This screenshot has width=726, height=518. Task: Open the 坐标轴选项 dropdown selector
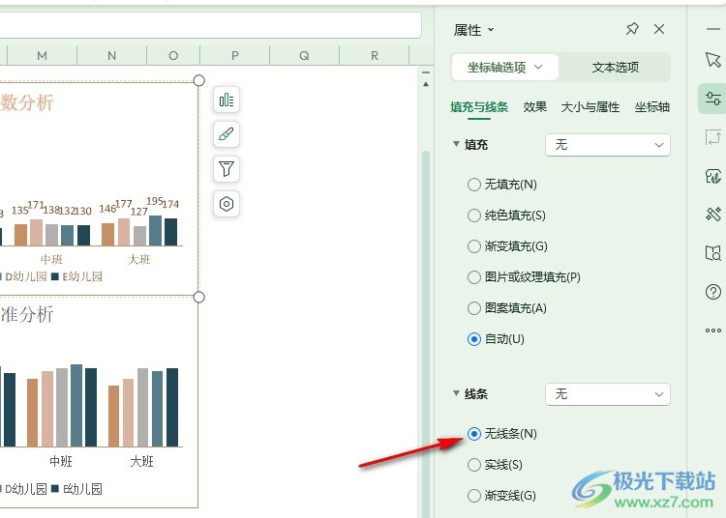504,68
